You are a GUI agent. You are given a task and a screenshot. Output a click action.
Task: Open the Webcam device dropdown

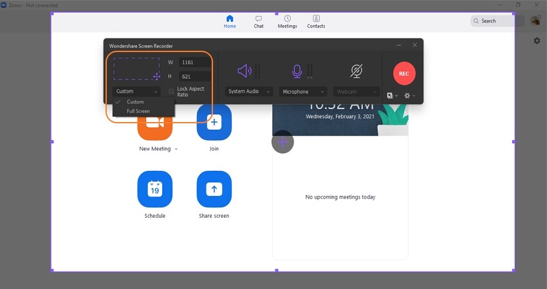356,92
